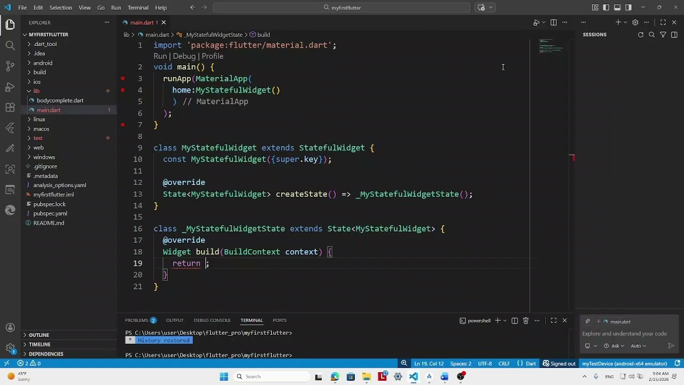Open the Manage gear in activity bar
The image size is (684, 385).
10,348
